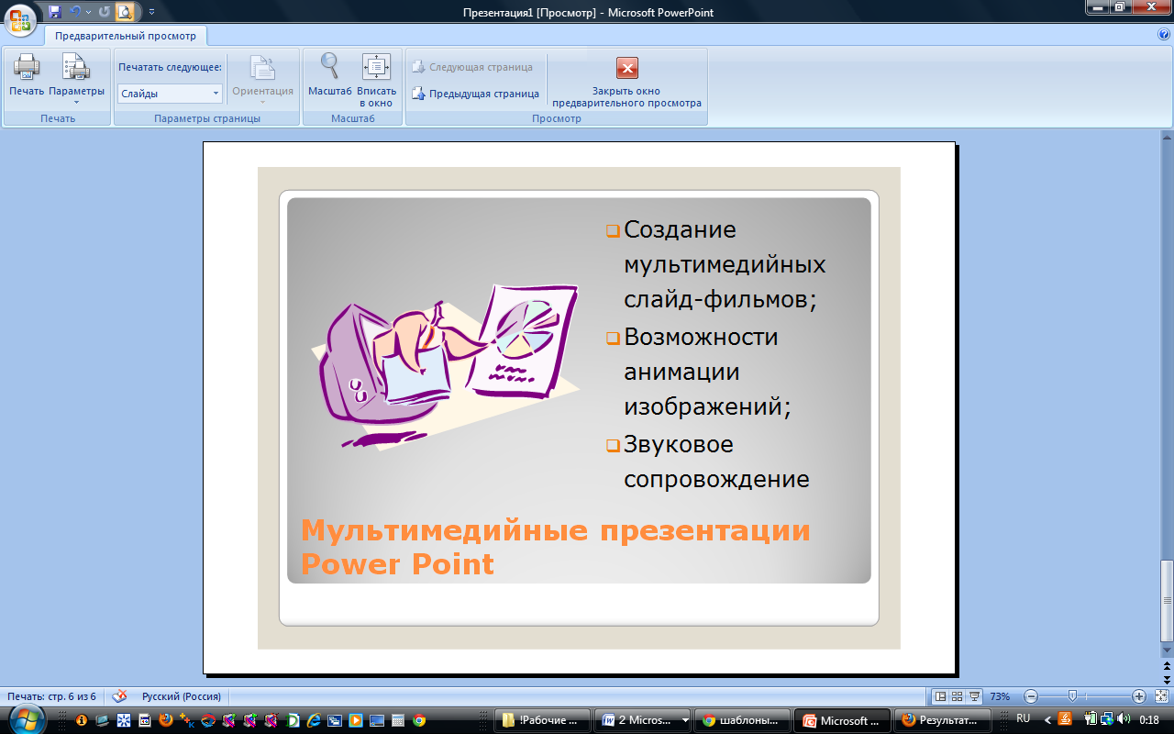Click the 73% zoom level button

pos(1000,696)
